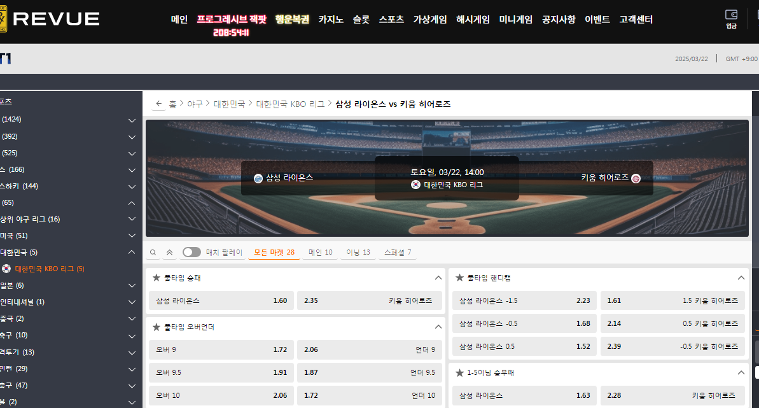Collapse the 풀타임 핸디캡 market section
759x408 pixels.
coord(741,278)
